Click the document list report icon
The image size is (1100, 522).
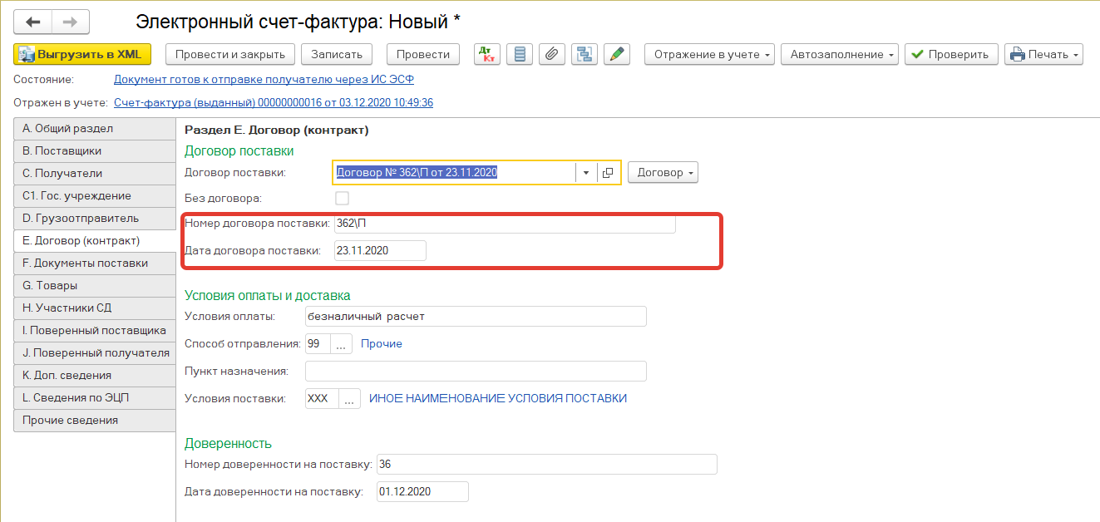click(519, 54)
